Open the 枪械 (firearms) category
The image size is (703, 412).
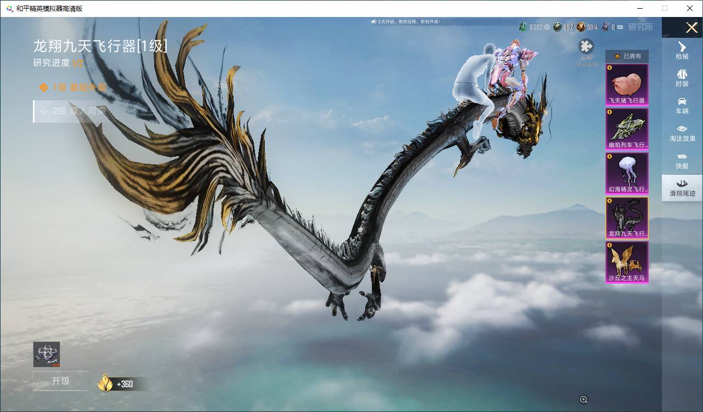(x=682, y=50)
